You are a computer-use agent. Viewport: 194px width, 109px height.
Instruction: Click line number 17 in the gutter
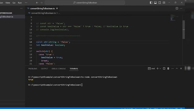[x=31, y=51]
